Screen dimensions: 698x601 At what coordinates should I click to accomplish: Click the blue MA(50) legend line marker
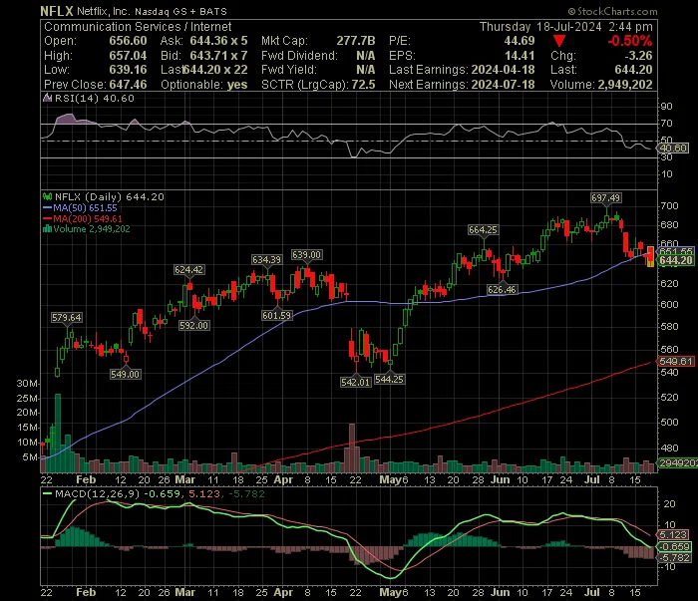pos(47,207)
